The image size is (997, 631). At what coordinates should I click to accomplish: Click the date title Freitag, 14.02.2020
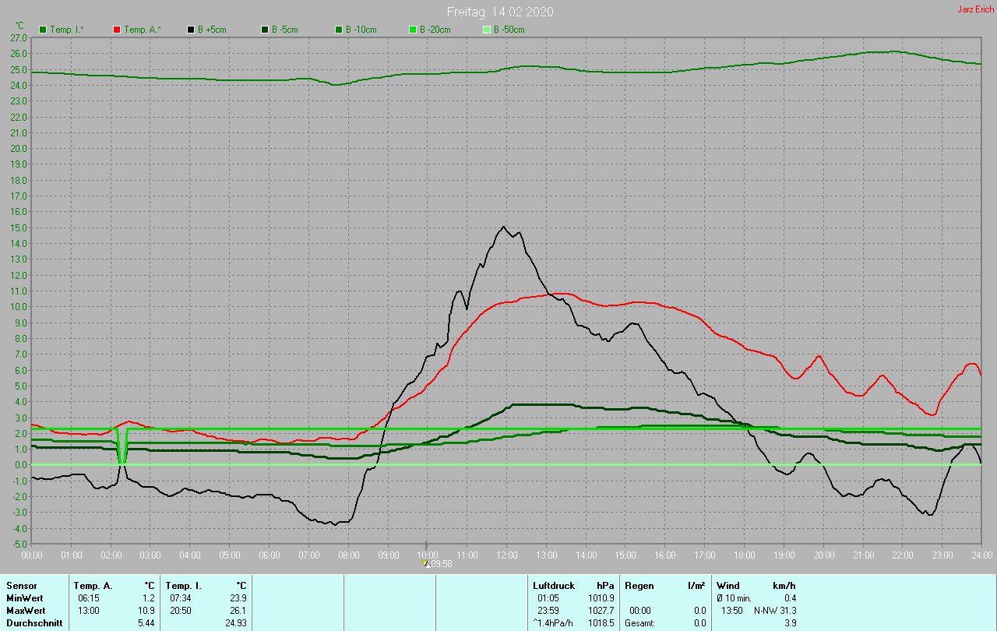500,12
